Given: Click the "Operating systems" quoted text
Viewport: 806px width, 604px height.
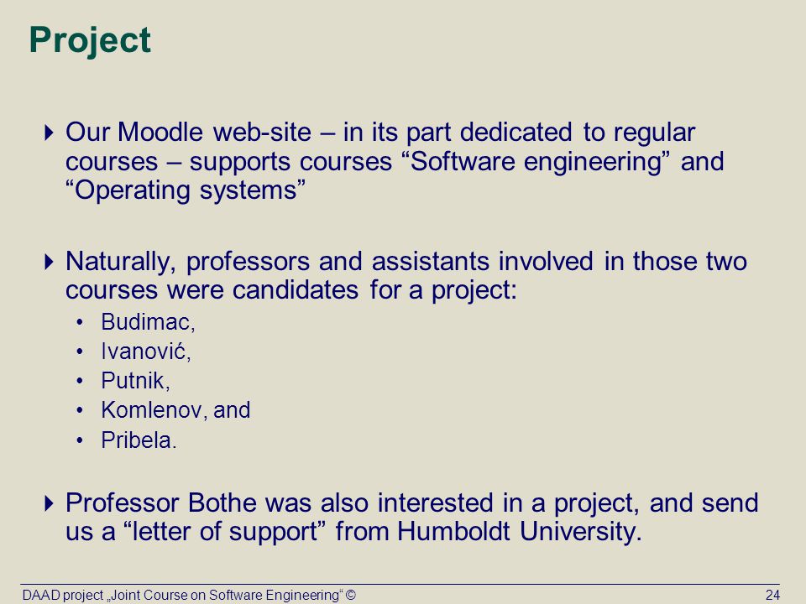Looking at the screenshot, I should 186,190.
